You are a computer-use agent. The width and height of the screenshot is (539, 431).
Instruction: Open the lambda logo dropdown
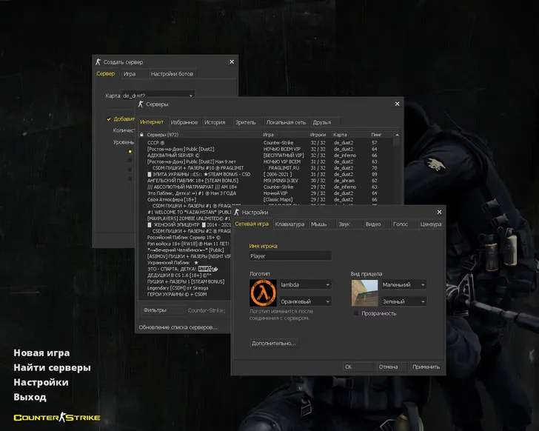tap(305, 284)
